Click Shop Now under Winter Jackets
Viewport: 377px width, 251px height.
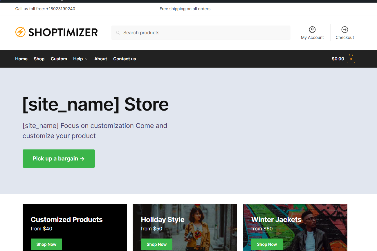click(267, 244)
